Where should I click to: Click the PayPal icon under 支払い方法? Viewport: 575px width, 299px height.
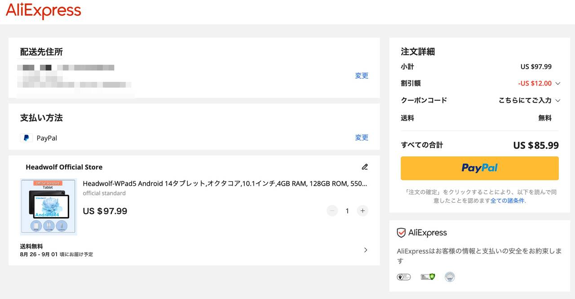[x=27, y=138]
